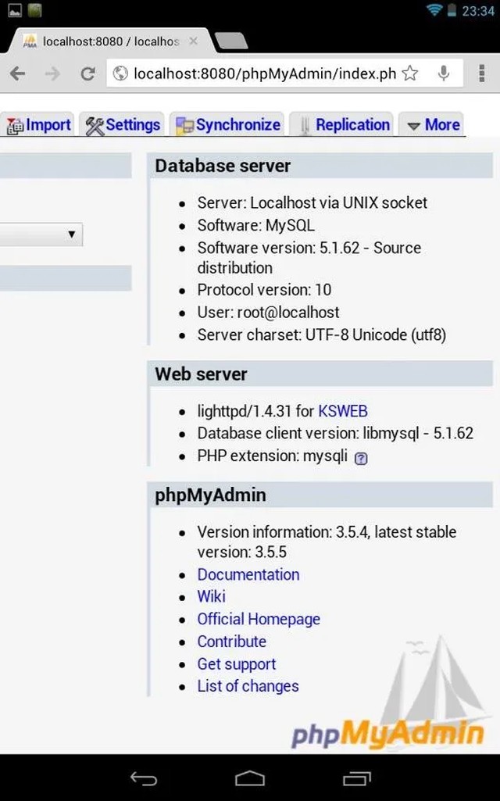Click the mysqli help question-mark icon
This screenshot has width=500, height=801.
coord(361,459)
